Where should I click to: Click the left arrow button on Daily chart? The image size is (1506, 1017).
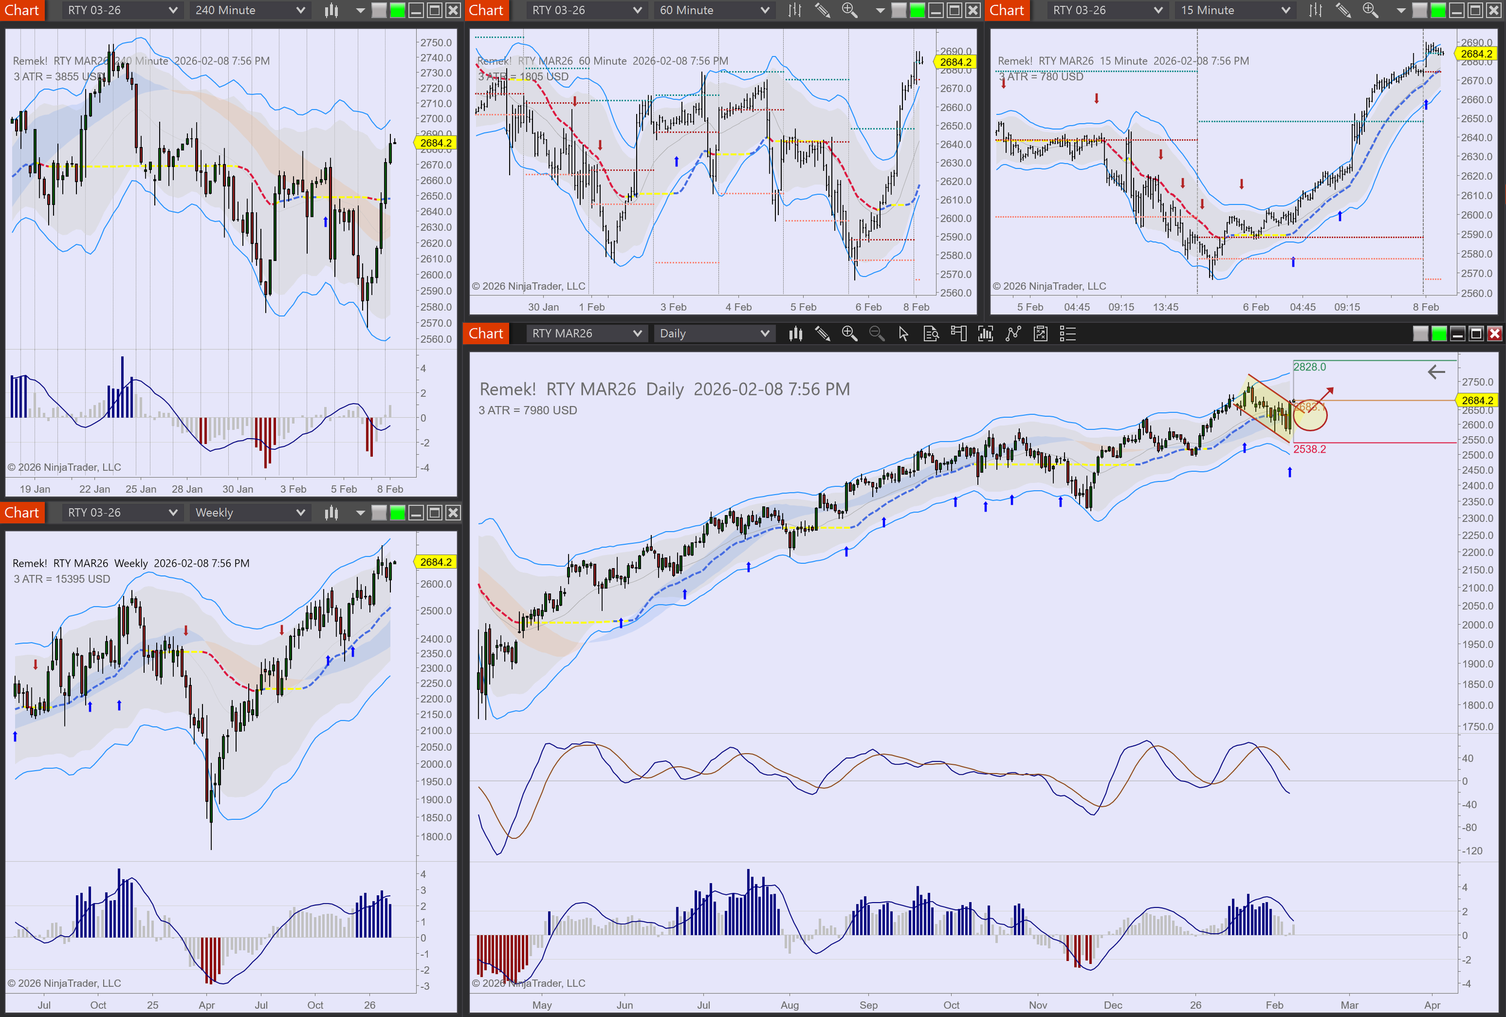tap(1437, 372)
